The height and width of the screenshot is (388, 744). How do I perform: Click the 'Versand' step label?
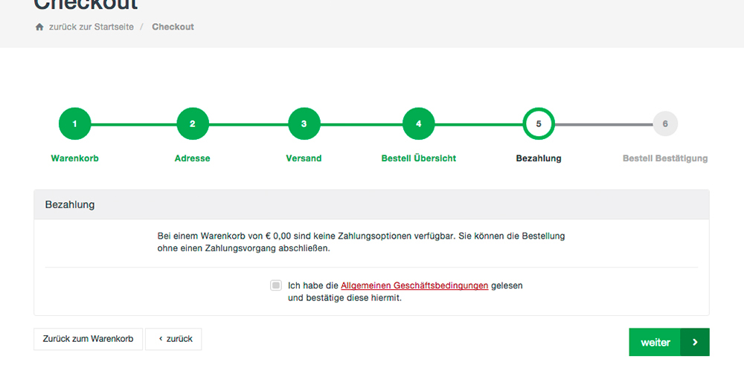(x=304, y=158)
